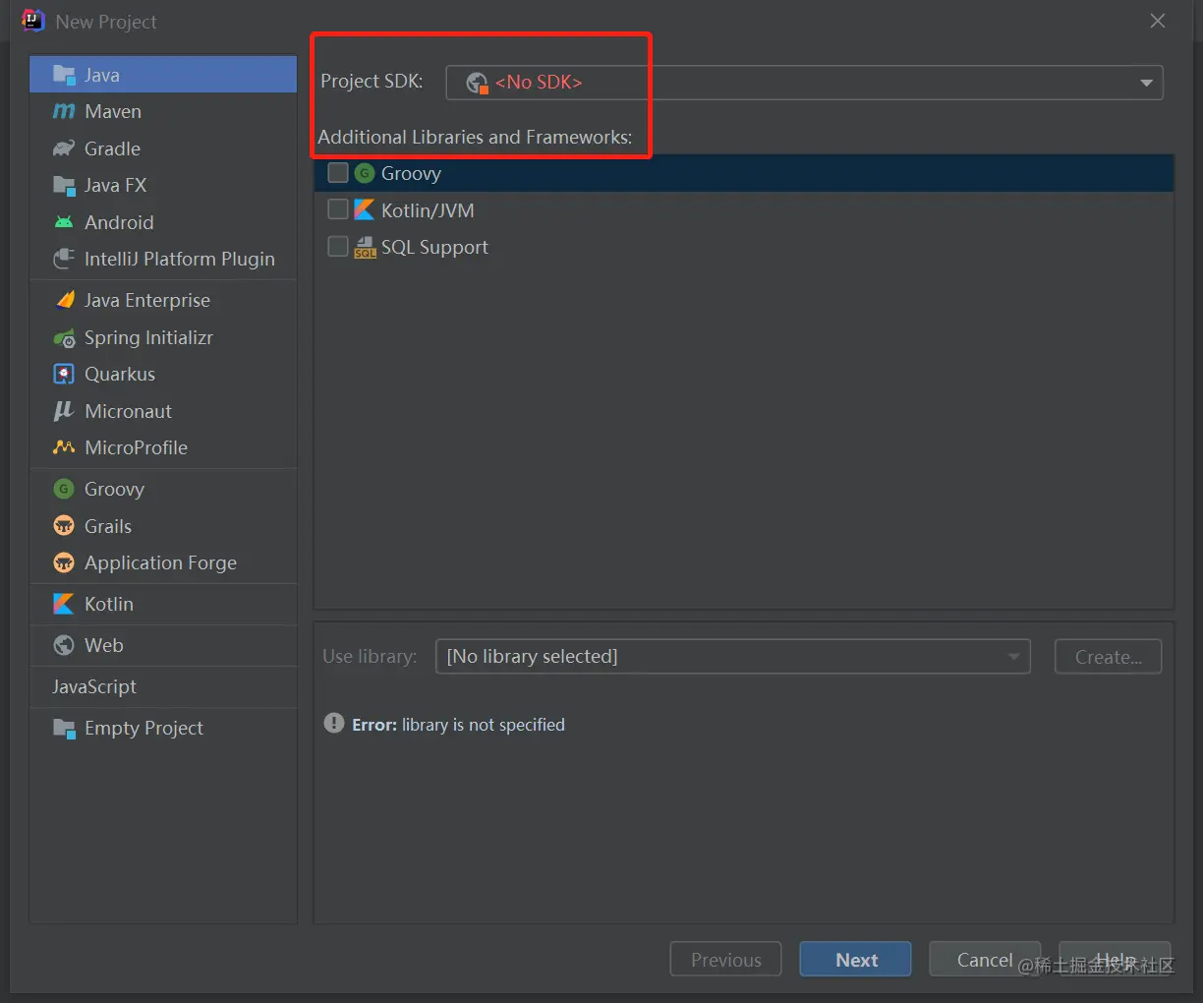Viewport: 1203px width, 1003px height.
Task: Enable the SQL Support checkbox
Action: [338, 247]
